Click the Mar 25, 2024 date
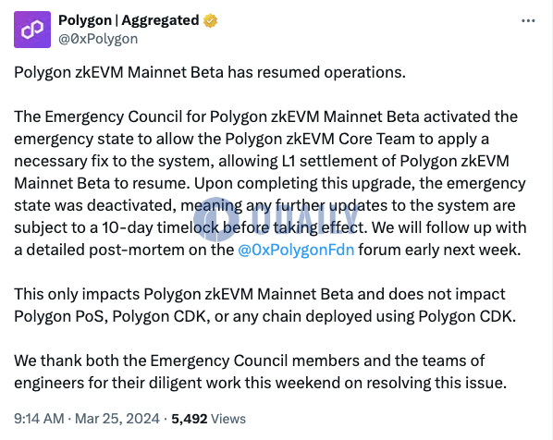This screenshot has height=440, width=553. coord(117,419)
